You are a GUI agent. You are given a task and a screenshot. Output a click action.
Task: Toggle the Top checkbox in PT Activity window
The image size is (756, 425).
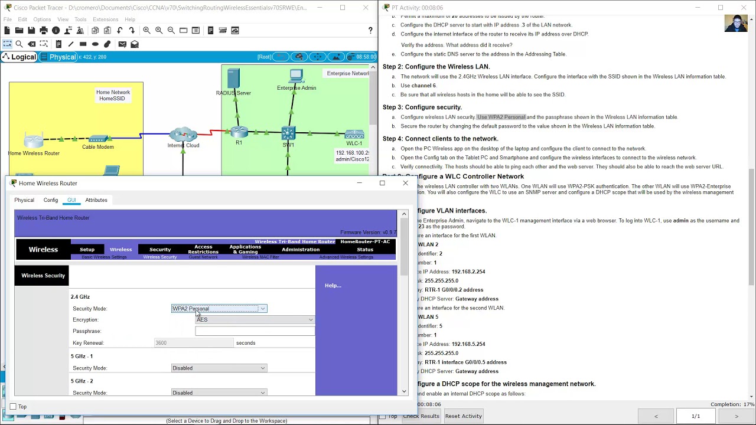382,416
